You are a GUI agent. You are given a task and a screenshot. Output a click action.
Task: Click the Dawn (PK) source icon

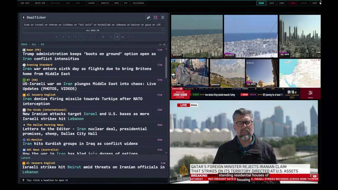24,50
